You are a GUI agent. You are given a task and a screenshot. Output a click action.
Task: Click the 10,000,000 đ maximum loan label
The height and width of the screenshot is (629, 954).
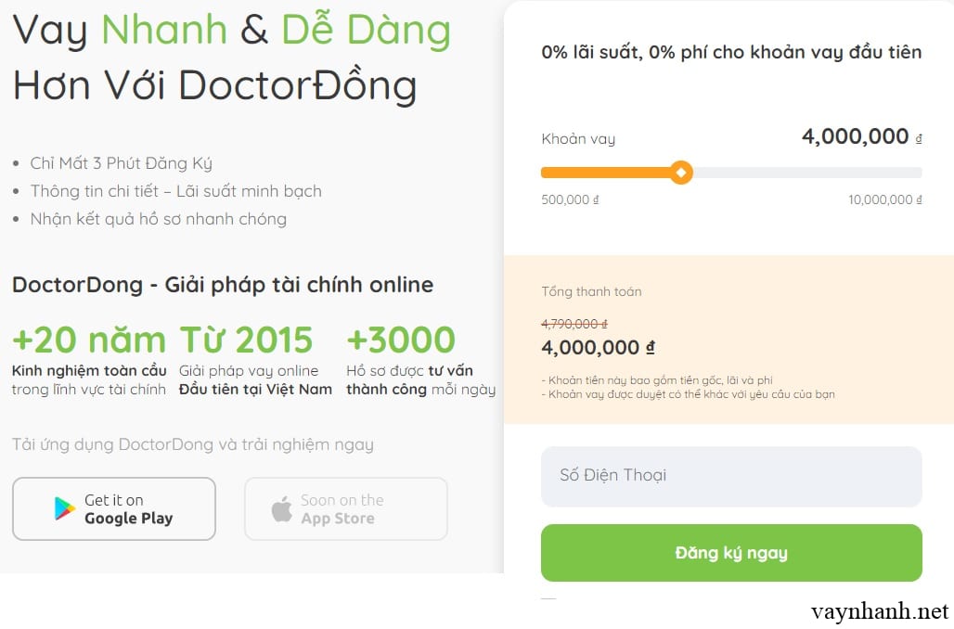(x=884, y=199)
